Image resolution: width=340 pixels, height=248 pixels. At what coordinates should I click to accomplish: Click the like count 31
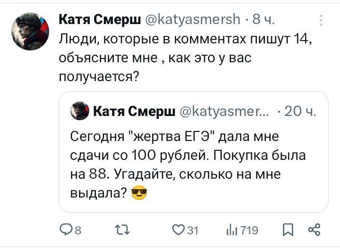[x=192, y=231]
